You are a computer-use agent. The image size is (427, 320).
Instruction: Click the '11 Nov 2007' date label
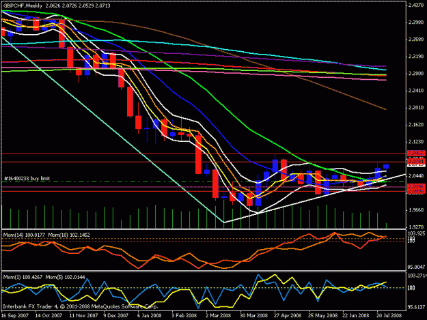pos(83,315)
